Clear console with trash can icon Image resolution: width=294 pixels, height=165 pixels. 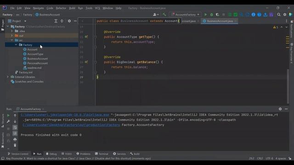(x=15, y=145)
